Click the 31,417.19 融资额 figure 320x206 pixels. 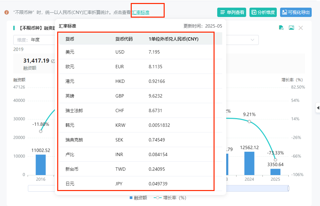pos(36,61)
